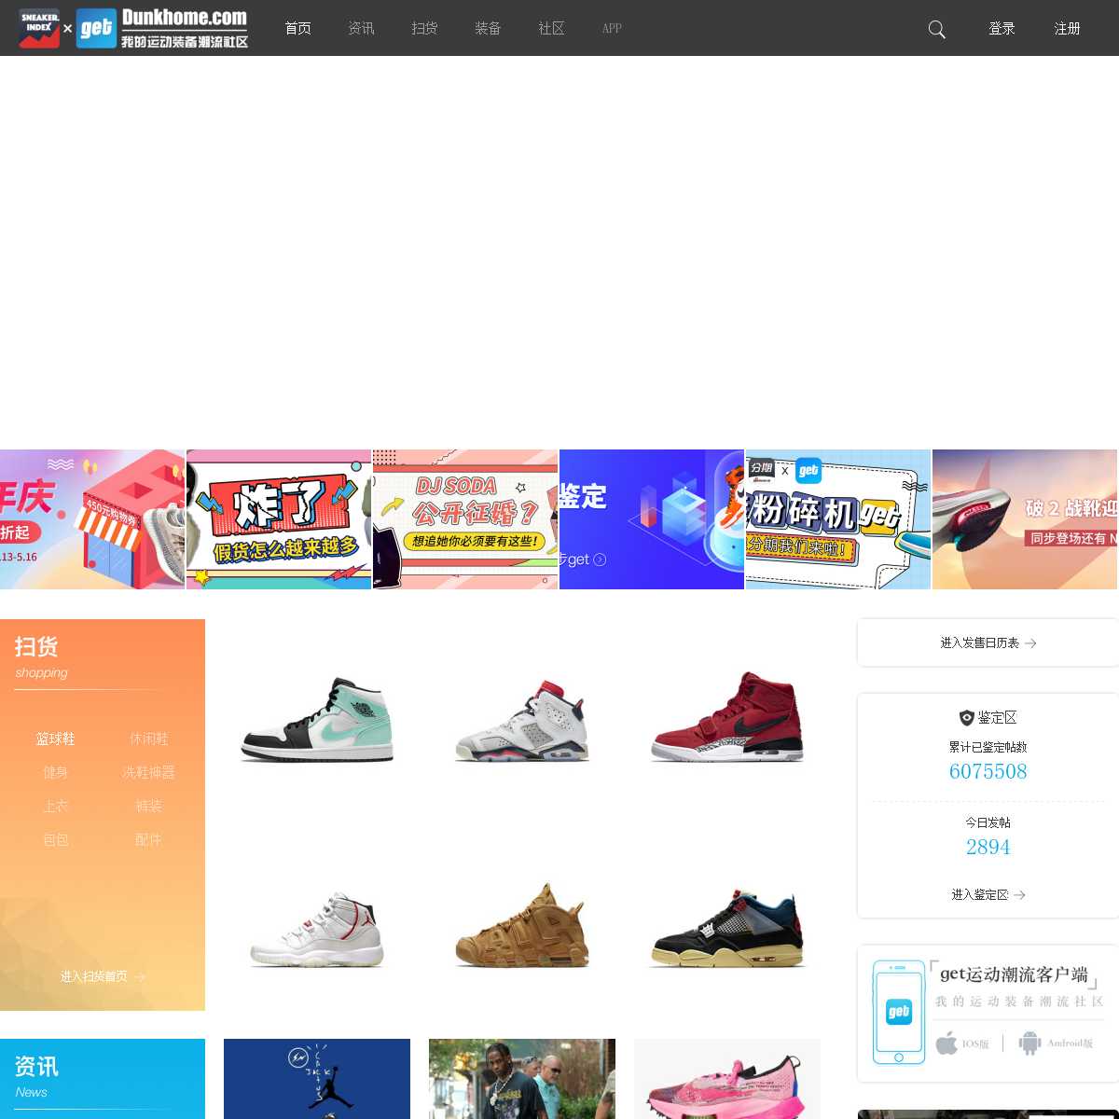Open the Fragment Jordan blue news image
Screen dimensions: 1119x1119
click(x=317, y=1079)
